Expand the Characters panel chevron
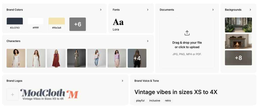Viewport: 259px width, 108px height. [x=148, y=41]
